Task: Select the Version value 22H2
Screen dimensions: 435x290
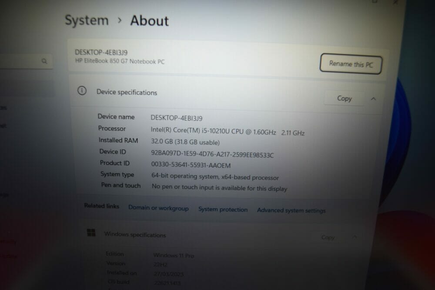Action: tap(161, 265)
